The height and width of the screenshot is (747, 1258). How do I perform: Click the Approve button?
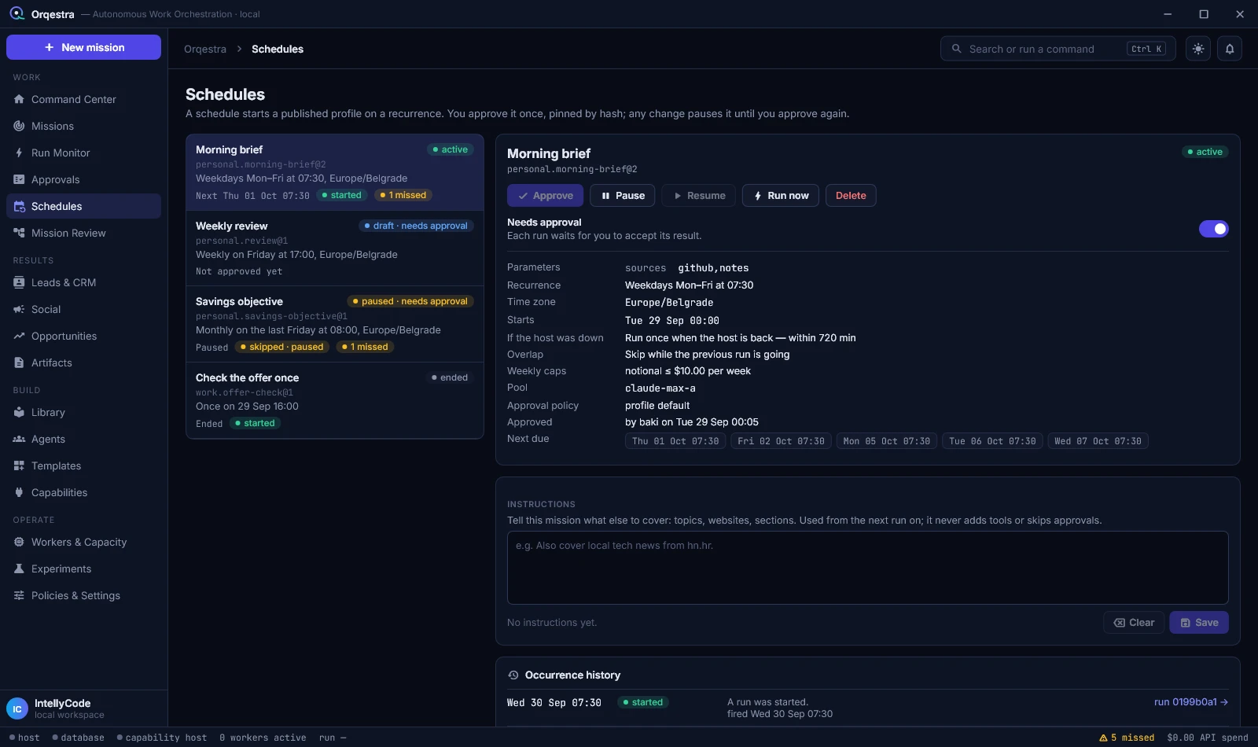[545, 196]
